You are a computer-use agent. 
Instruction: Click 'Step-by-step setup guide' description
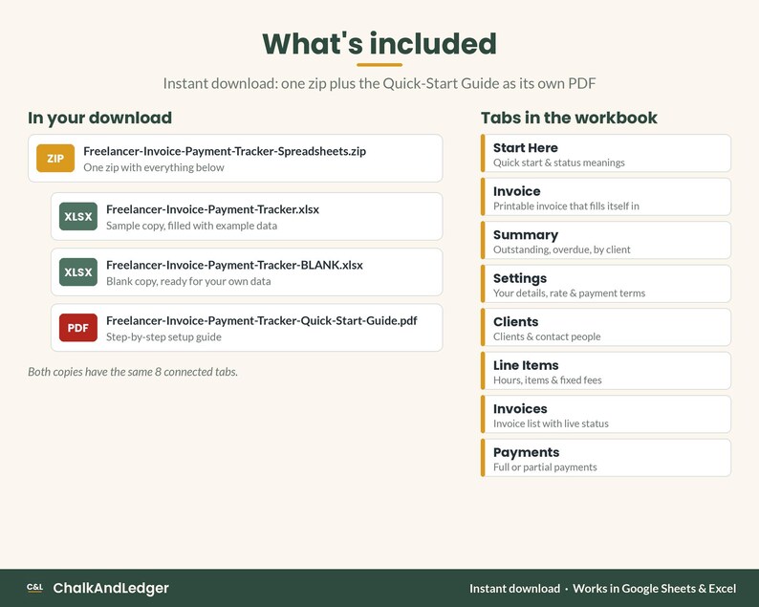[163, 336]
